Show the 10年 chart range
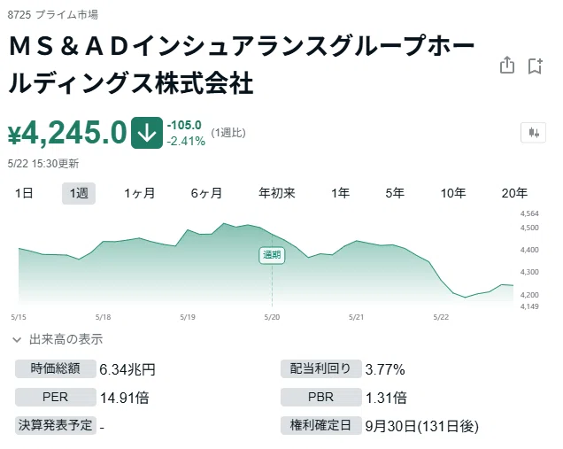 click(x=453, y=193)
